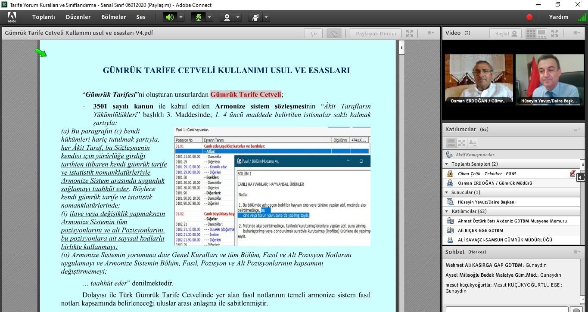Make the share pod full screen

(x=410, y=34)
